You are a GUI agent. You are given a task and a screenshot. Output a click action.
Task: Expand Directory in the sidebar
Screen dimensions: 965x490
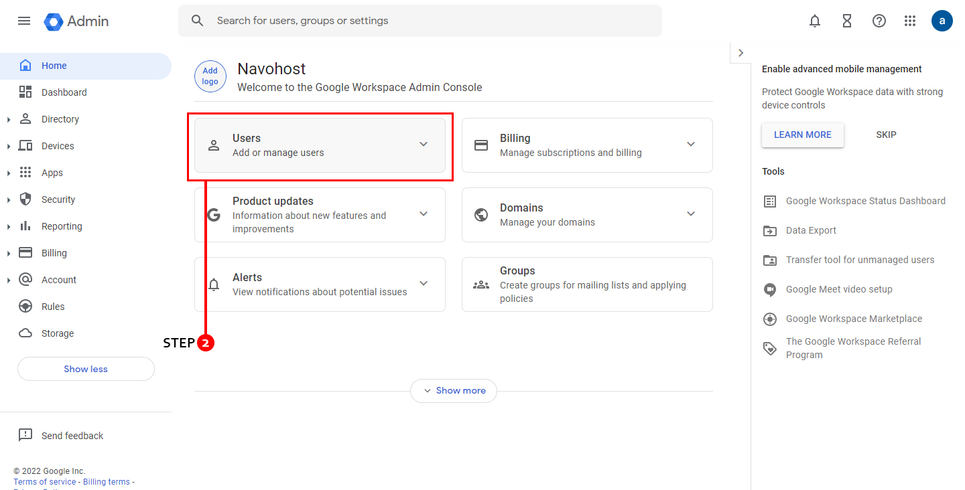tap(9, 119)
